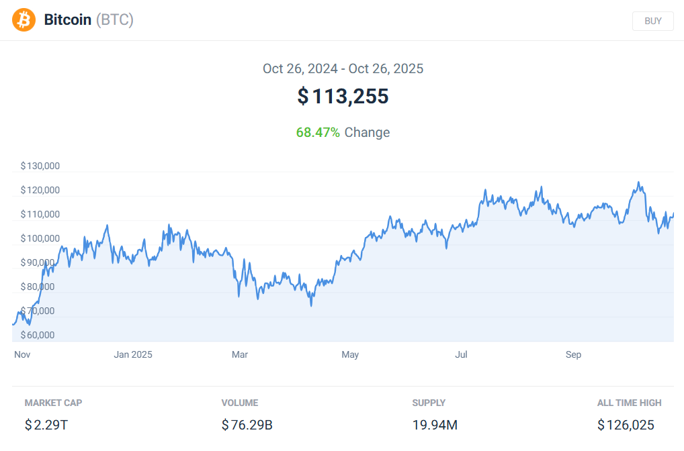
Task: Click the $60,000 y-axis label
Action: click(38, 335)
